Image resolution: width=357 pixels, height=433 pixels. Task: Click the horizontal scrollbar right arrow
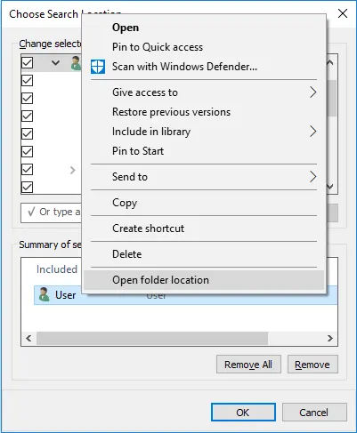pos(330,338)
